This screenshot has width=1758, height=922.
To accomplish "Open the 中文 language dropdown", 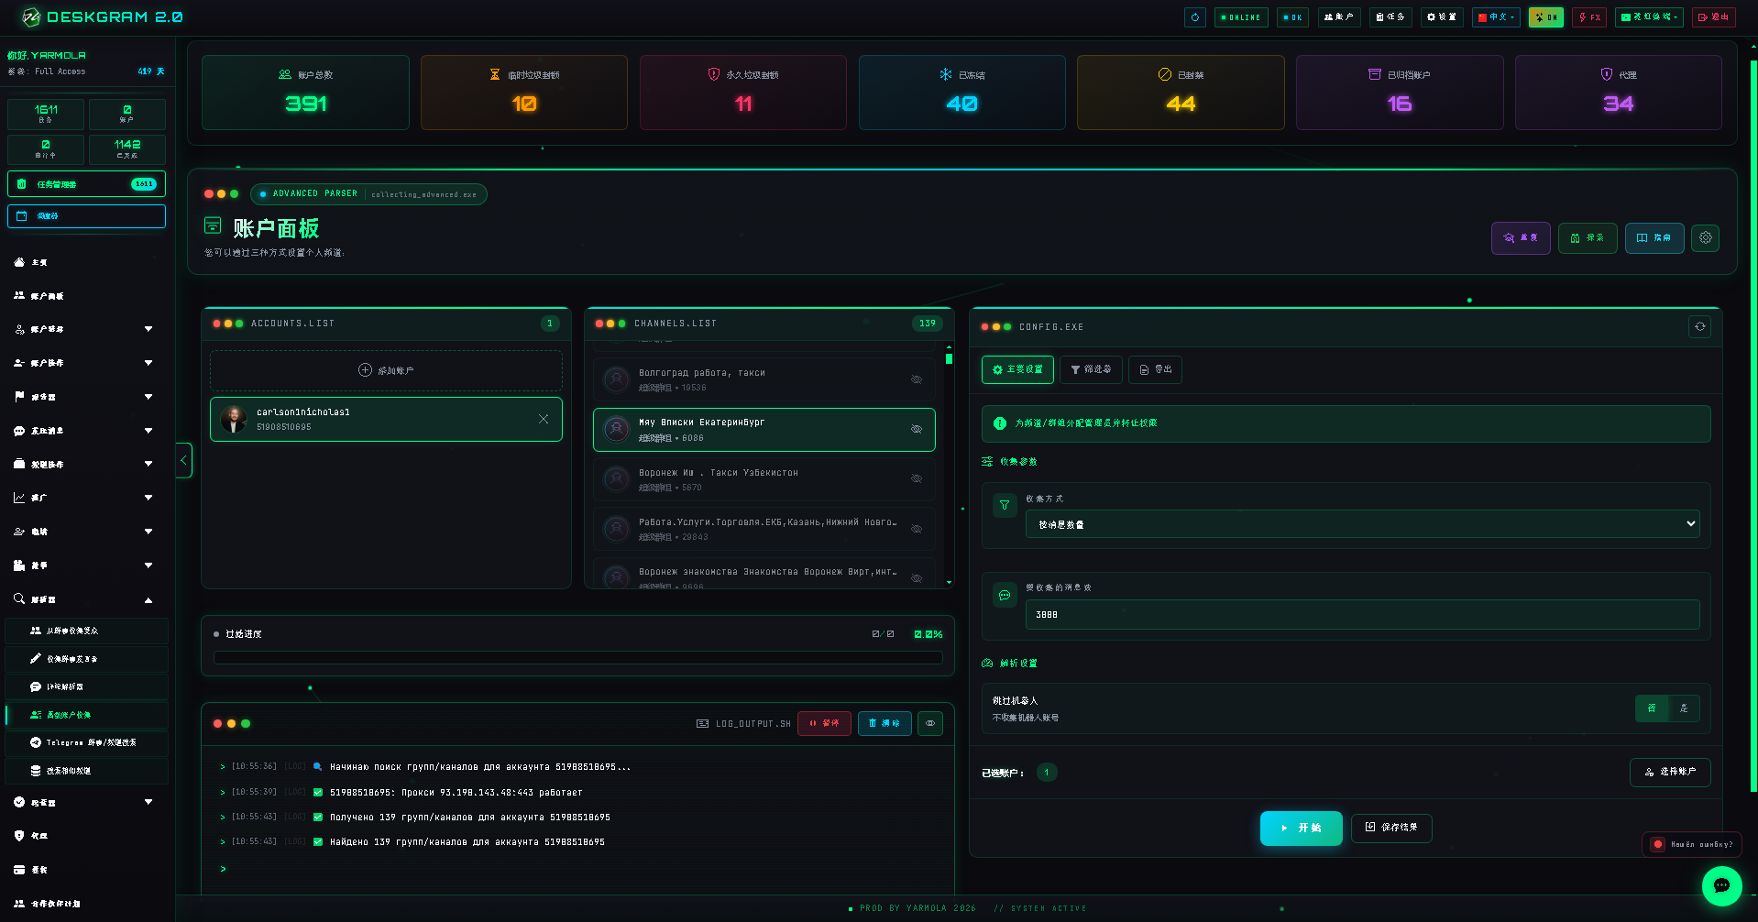I will [1496, 17].
